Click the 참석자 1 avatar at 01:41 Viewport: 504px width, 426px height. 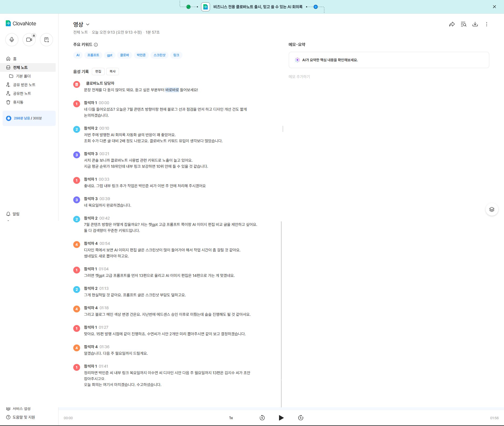point(77,367)
